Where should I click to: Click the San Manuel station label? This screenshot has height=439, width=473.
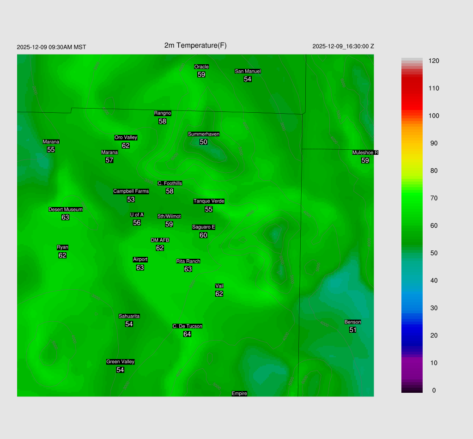(248, 71)
